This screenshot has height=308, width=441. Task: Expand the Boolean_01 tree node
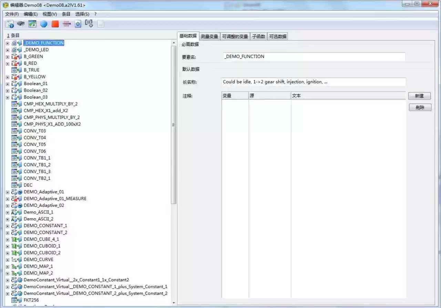click(8, 84)
